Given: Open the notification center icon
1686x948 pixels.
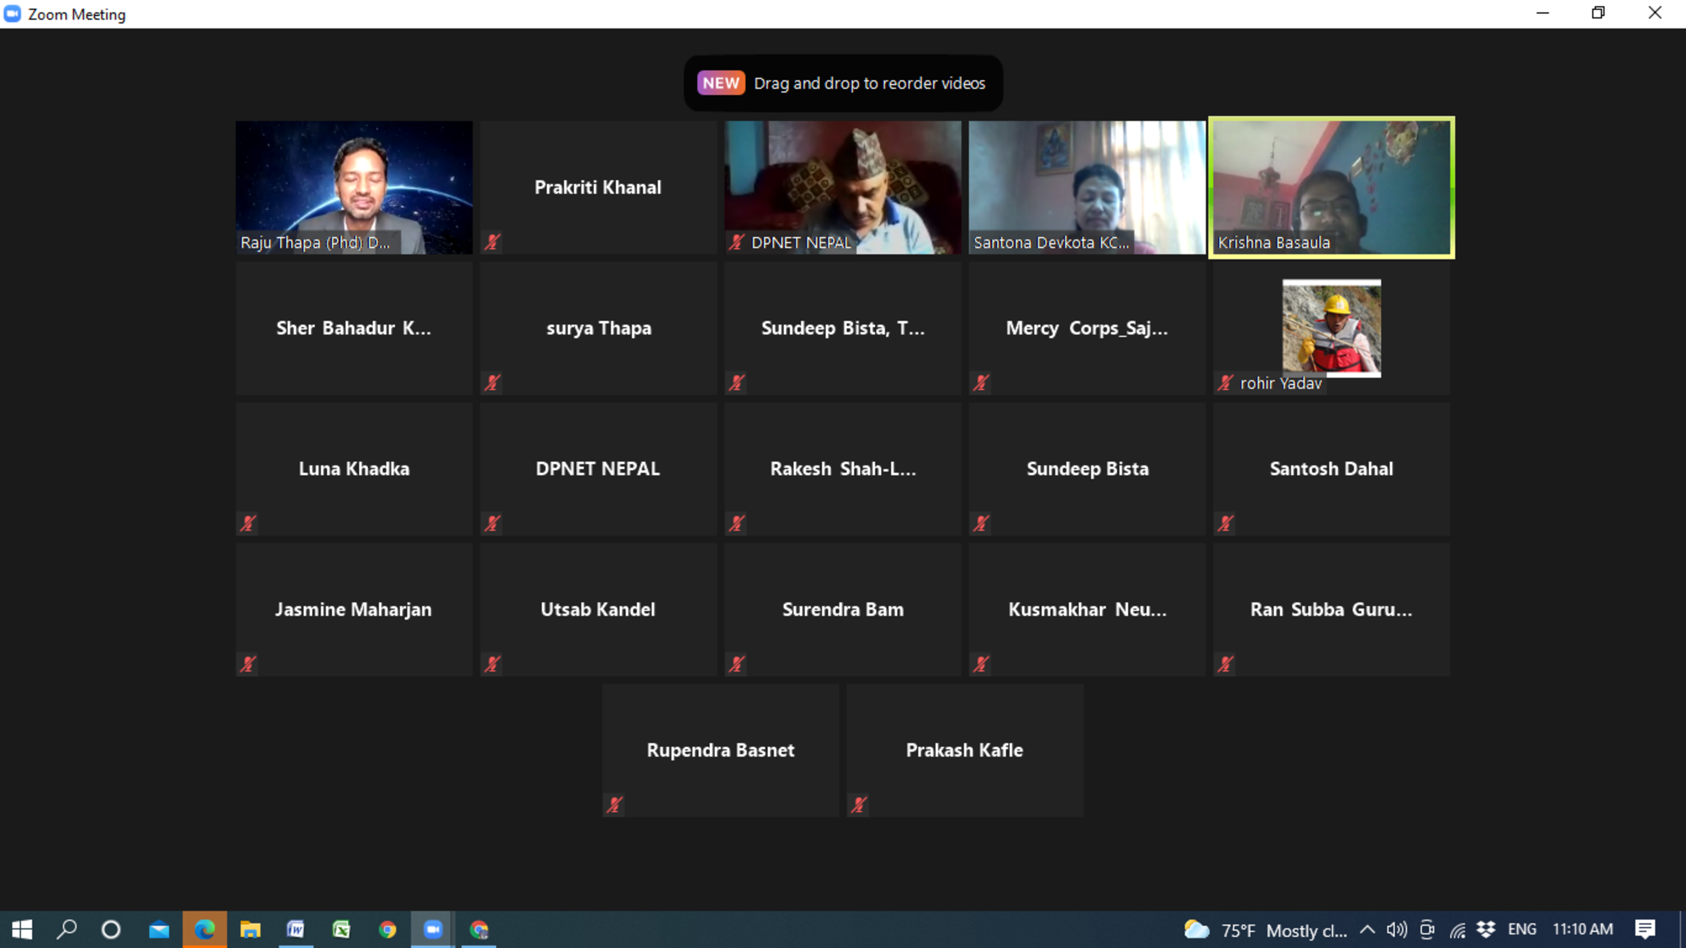Looking at the screenshot, I should coord(1645,929).
